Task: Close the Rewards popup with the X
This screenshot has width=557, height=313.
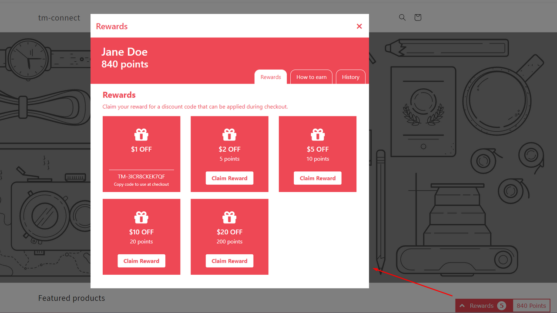Action: coord(359,26)
